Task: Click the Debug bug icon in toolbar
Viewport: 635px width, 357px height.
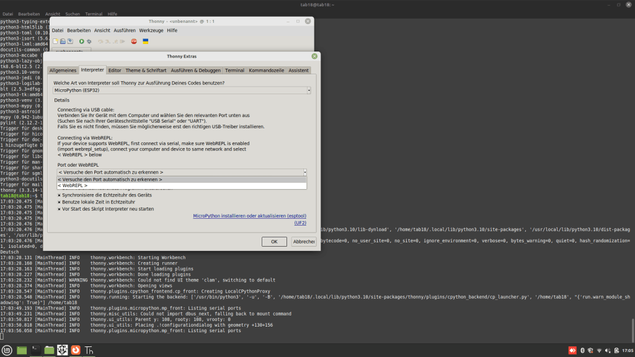Action: 89,42
